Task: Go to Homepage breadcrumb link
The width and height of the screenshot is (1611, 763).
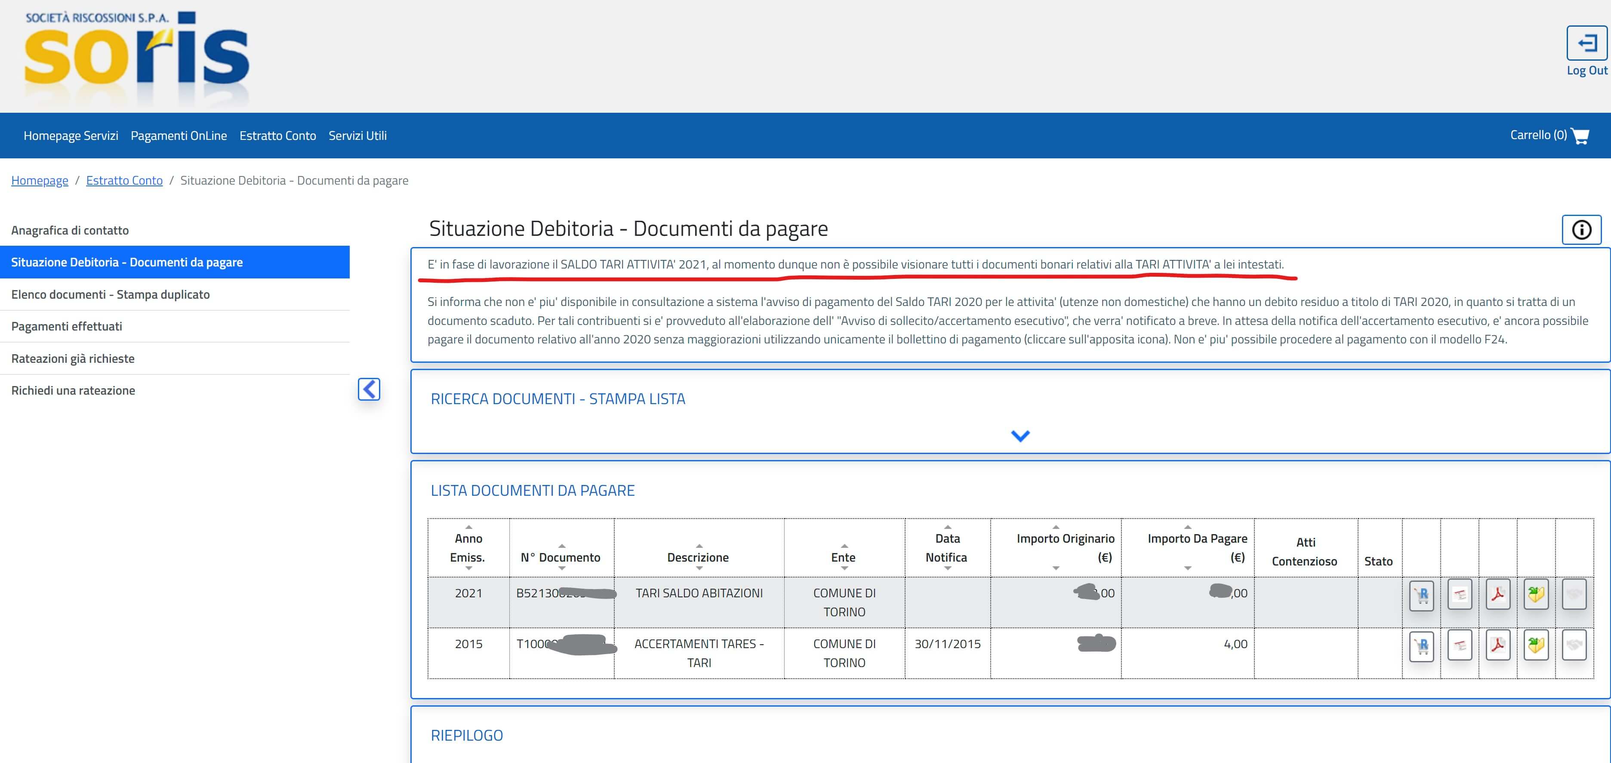Action: (40, 181)
